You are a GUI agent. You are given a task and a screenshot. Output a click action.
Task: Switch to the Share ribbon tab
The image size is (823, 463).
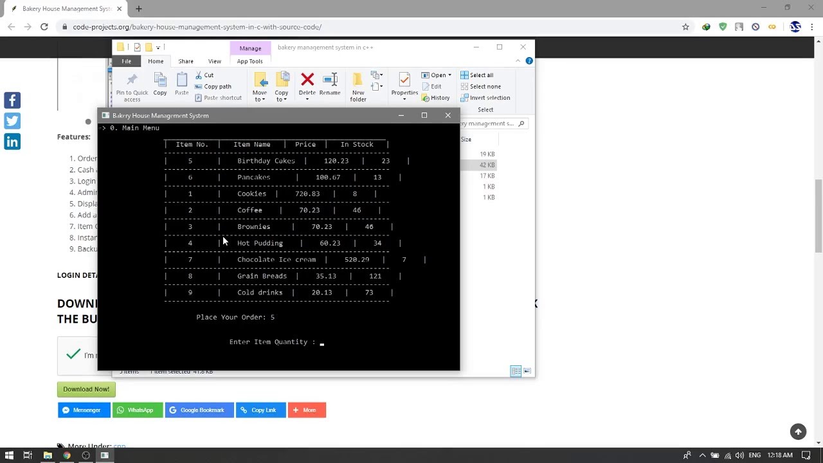point(186,61)
